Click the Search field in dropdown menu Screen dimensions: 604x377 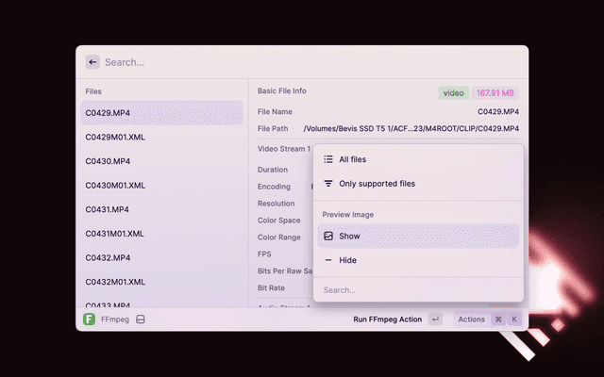point(417,290)
